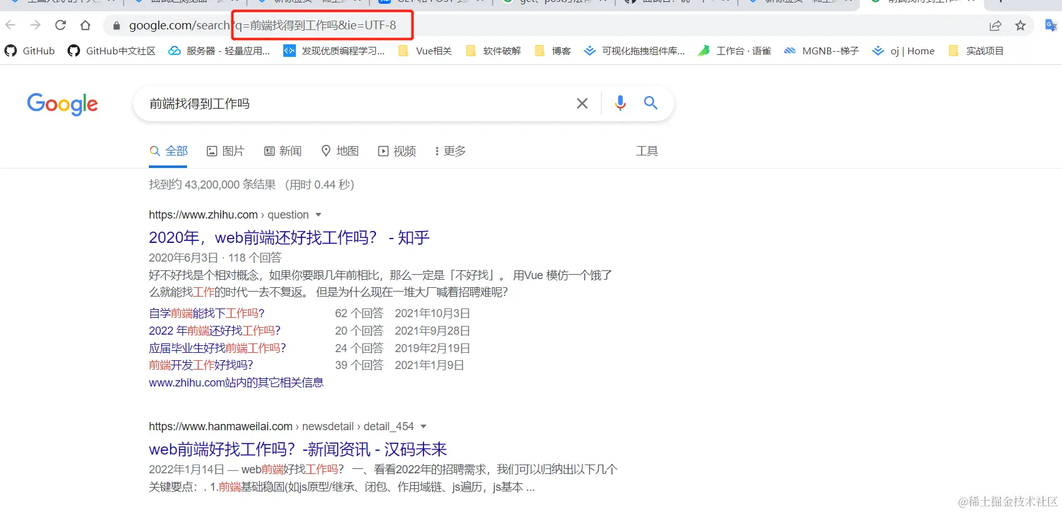Open link 2022 年前端还好找工作吗

(215, 331)
